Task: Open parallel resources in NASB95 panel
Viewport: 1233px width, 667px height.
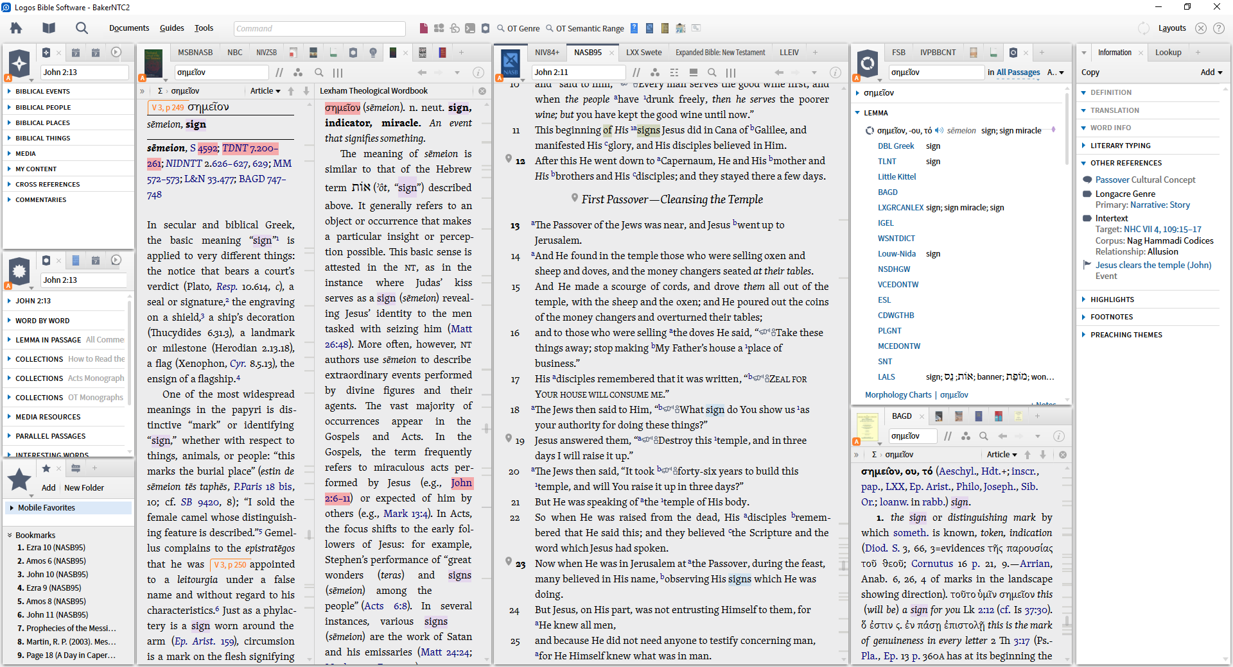Action: point(636,72)
